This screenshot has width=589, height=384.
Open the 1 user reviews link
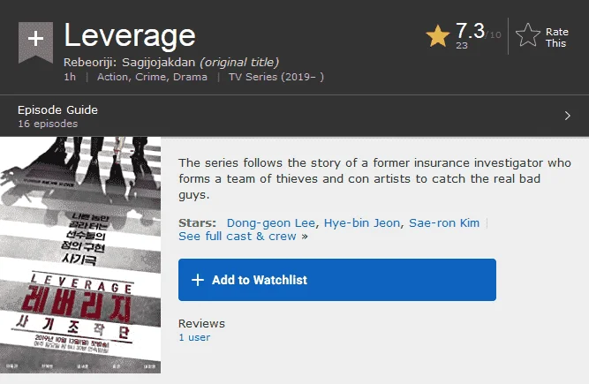(x=194, y=337)
